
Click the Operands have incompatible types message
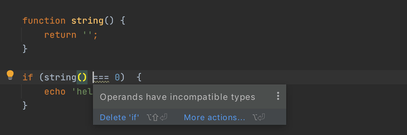point(177,97)
